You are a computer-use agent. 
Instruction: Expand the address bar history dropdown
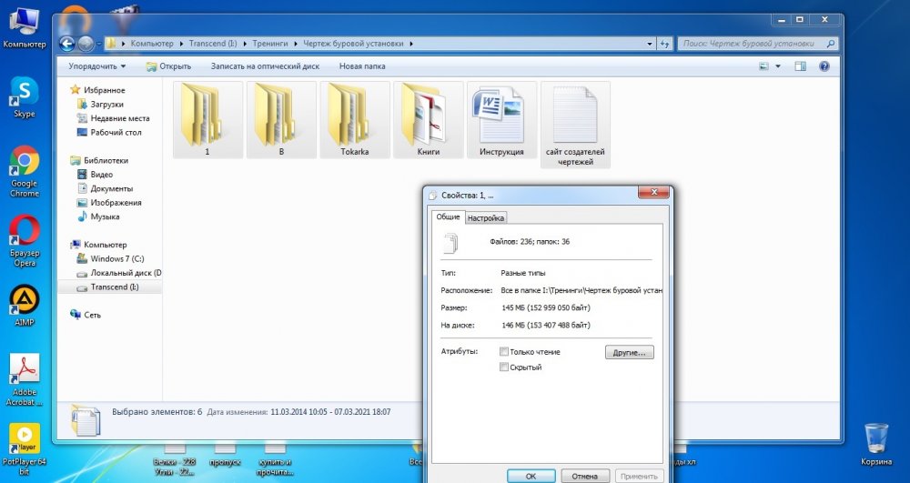(x=649, y=43)
